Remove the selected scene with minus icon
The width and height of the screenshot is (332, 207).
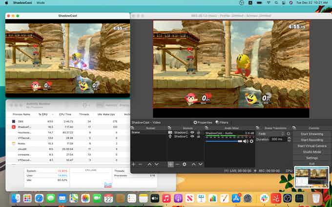pyautogui.click(x=140, y=164)
